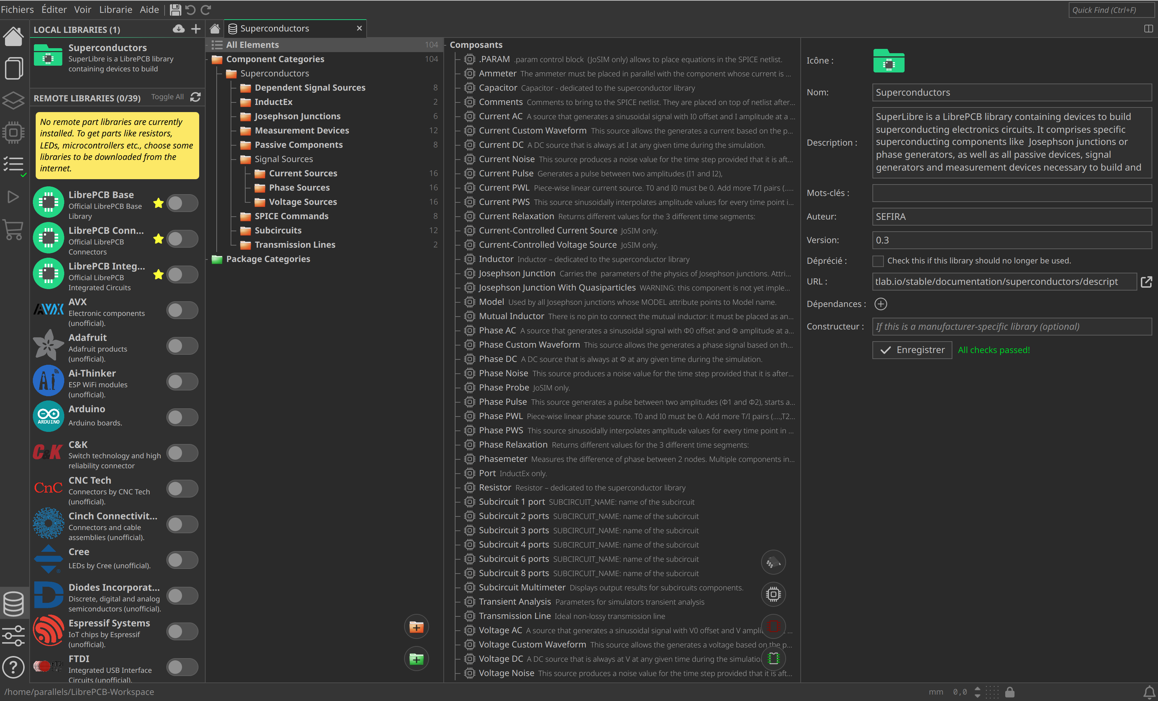
Task: Open the Voir menu
Action: 83,9
